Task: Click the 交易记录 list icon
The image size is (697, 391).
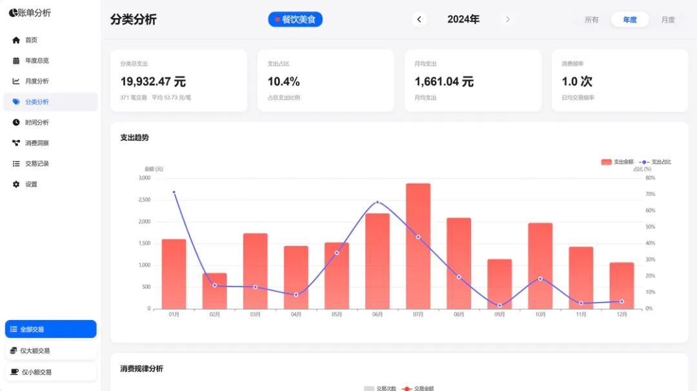Action: coord(16,163)
